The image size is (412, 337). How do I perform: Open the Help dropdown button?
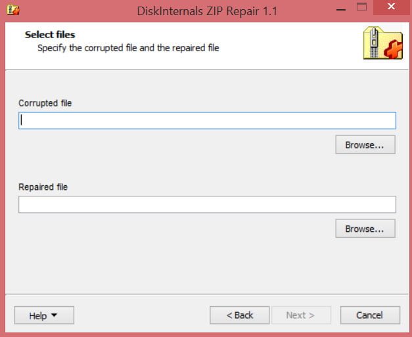(x=44, y=315)
